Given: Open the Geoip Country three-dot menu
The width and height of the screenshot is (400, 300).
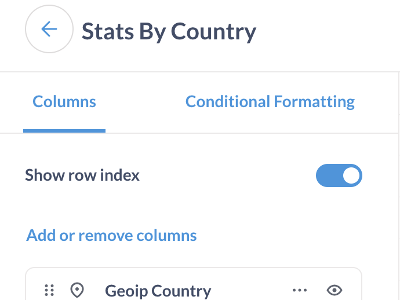Looking at the screenshot, I should click(x=299, y=290).
